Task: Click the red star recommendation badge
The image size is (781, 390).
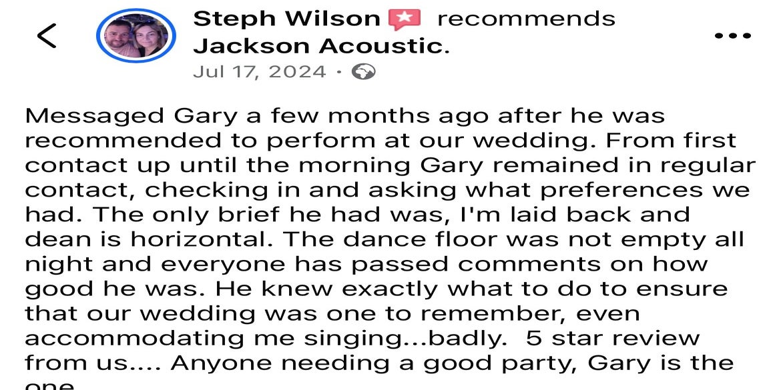Action: 405,19
